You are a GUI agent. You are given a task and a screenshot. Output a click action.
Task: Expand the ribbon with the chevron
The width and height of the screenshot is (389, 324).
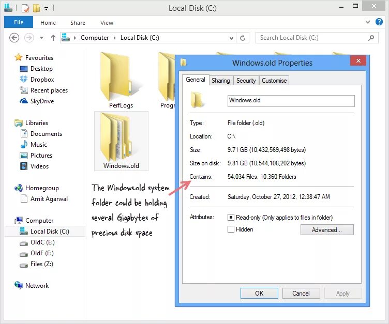(368, 22)
